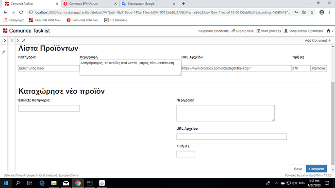Image resolution: width=335 pixels, height=188 pixels.
Task: Click the product description textarea in list
Action: pyautogui.click(x=130, y=68)
